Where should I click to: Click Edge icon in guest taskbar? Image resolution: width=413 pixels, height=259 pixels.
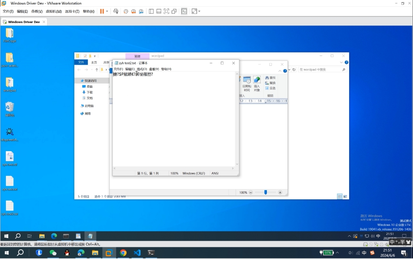click(x=54, y=236)
